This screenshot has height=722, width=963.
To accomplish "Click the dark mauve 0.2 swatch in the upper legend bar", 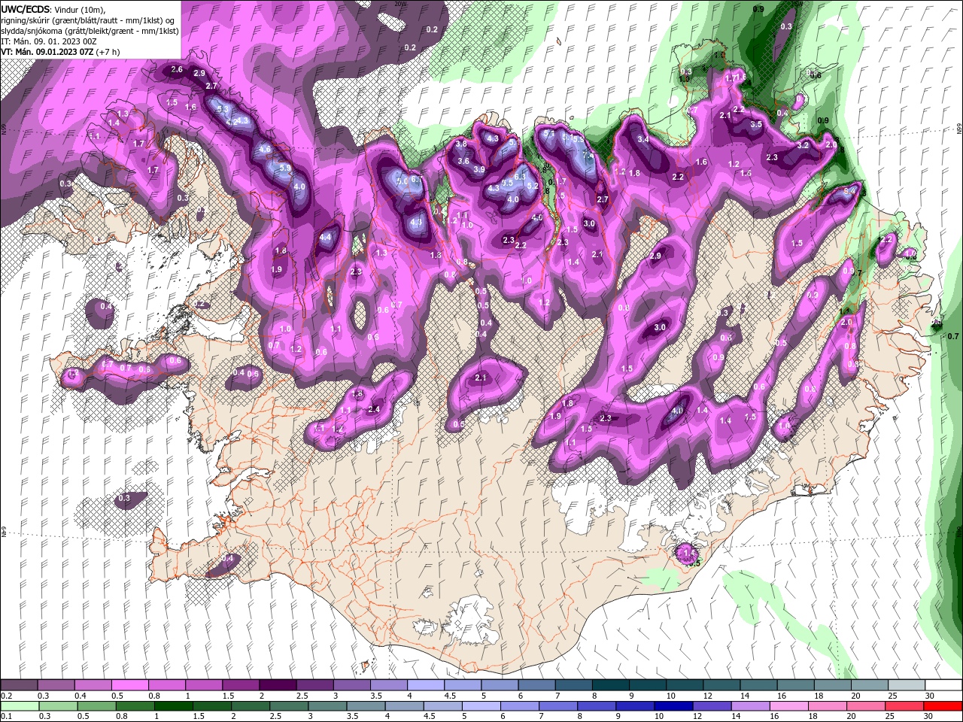I will 19,685.
